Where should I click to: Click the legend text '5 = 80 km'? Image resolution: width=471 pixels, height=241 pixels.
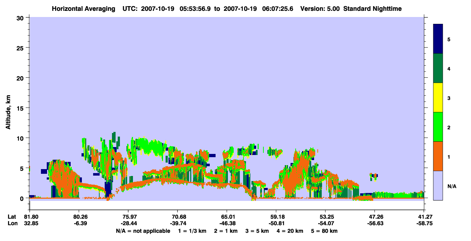tap(324, 231)
